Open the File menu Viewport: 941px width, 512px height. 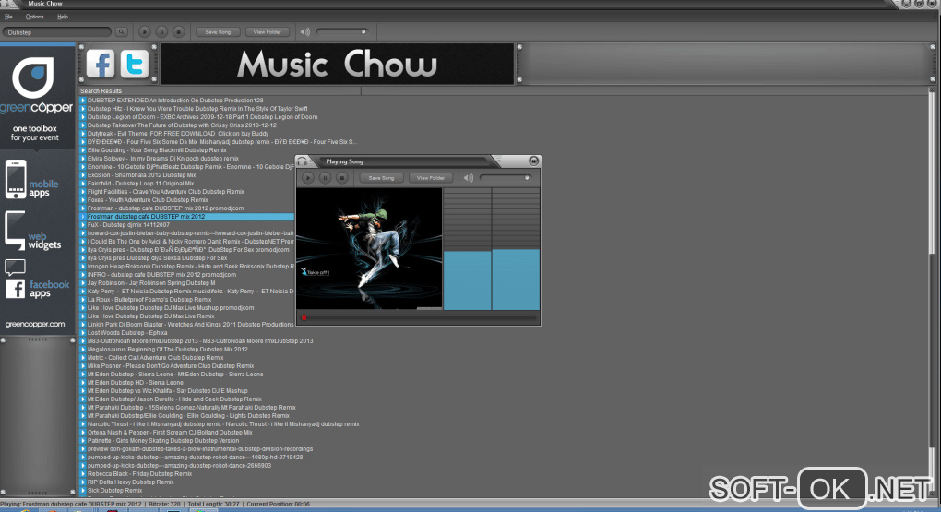coord(8,17)
